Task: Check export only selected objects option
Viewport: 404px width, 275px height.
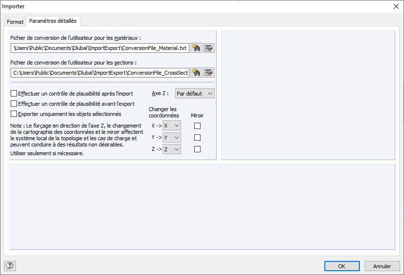Action: (14, 113)
